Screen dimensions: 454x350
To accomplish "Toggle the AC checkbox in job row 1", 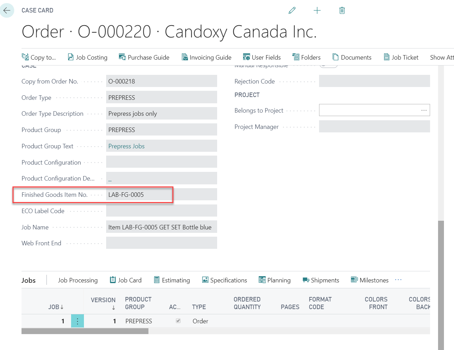I will click(178, 321).
